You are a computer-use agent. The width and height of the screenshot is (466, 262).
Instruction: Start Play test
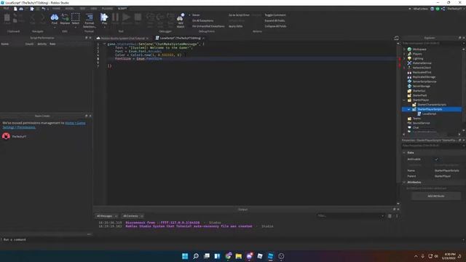104,19
